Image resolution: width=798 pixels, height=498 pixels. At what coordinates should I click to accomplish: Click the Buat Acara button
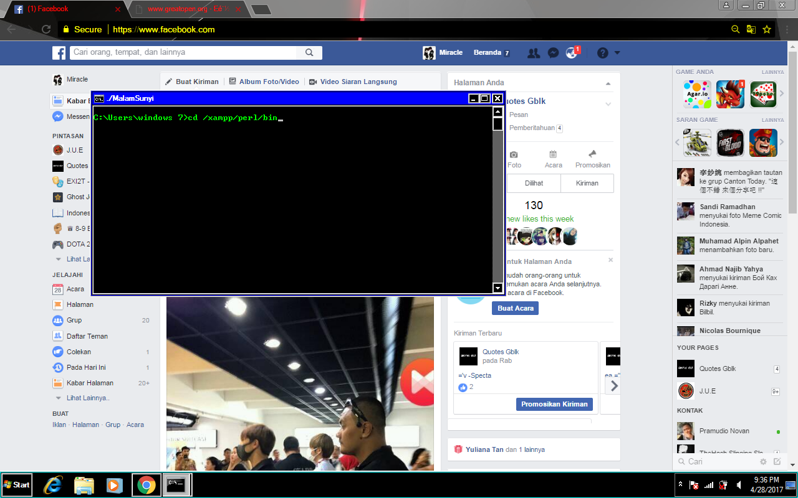(515, 308)
